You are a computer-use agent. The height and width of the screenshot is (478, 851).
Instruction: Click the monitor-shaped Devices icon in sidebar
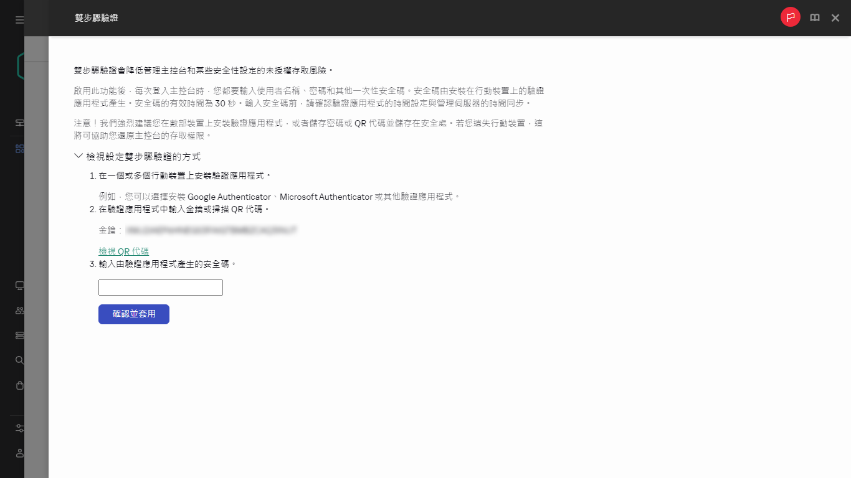(19, 285)
